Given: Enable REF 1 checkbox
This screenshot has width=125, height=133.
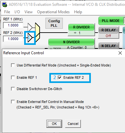Looking at the screenshot, I should coord(13,77).
